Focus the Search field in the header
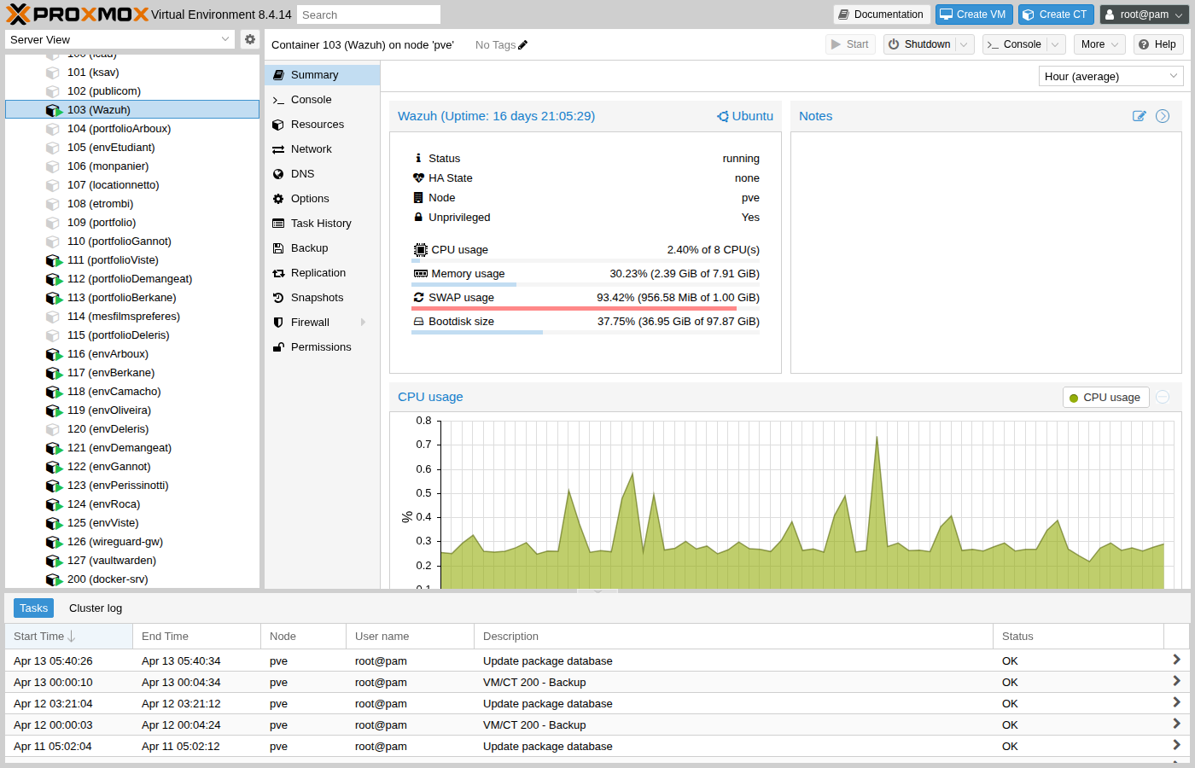Screen dimensions: 1195x768 [x=369, y=15]
